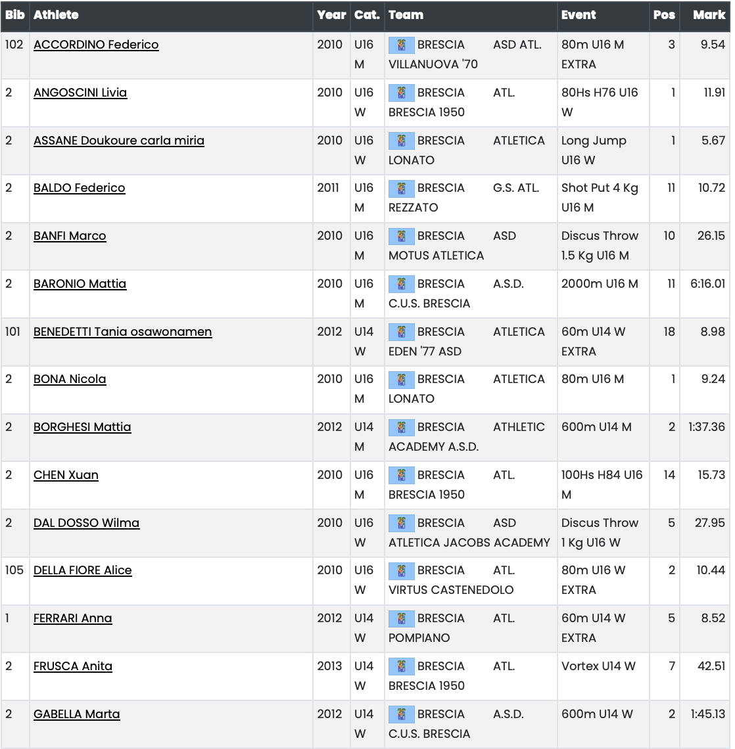Open athlete ACCORDINO Federico
Image resolution: width=735 pixels, height=749 pixels.
[x=96, y=45]
